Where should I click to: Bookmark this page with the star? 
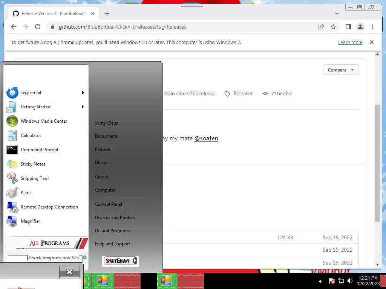click(333, 27)
